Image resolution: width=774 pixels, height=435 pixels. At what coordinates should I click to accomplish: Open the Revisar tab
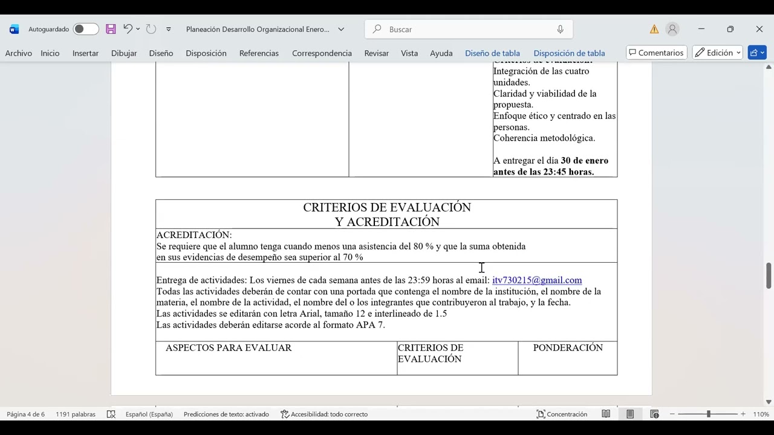376,53
